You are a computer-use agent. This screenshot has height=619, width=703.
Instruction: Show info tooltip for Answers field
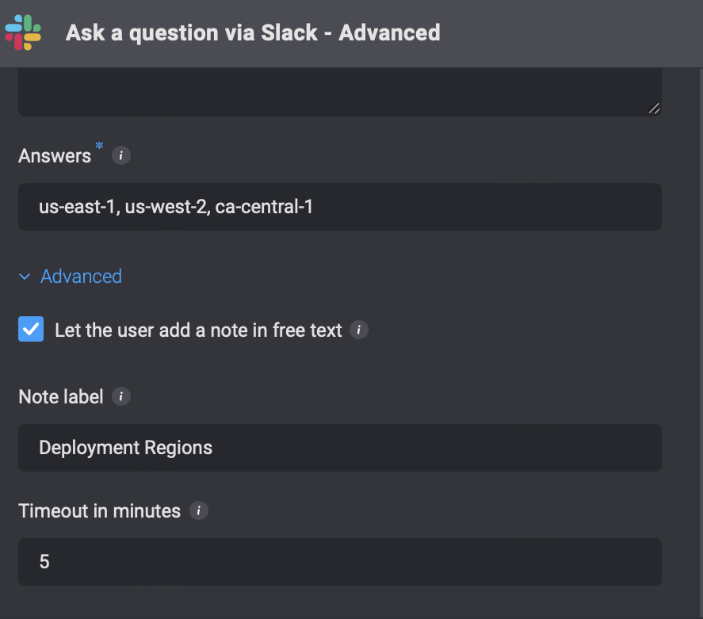121,155
